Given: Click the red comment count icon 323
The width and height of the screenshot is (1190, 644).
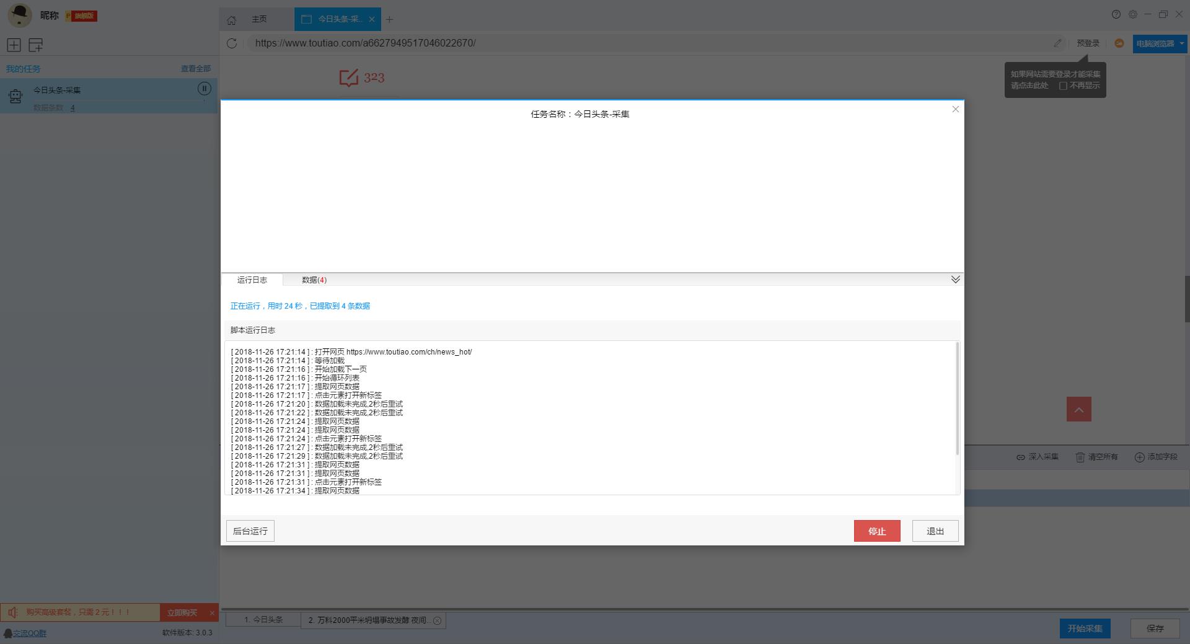Looking at the screenshot, I should 348,77.
